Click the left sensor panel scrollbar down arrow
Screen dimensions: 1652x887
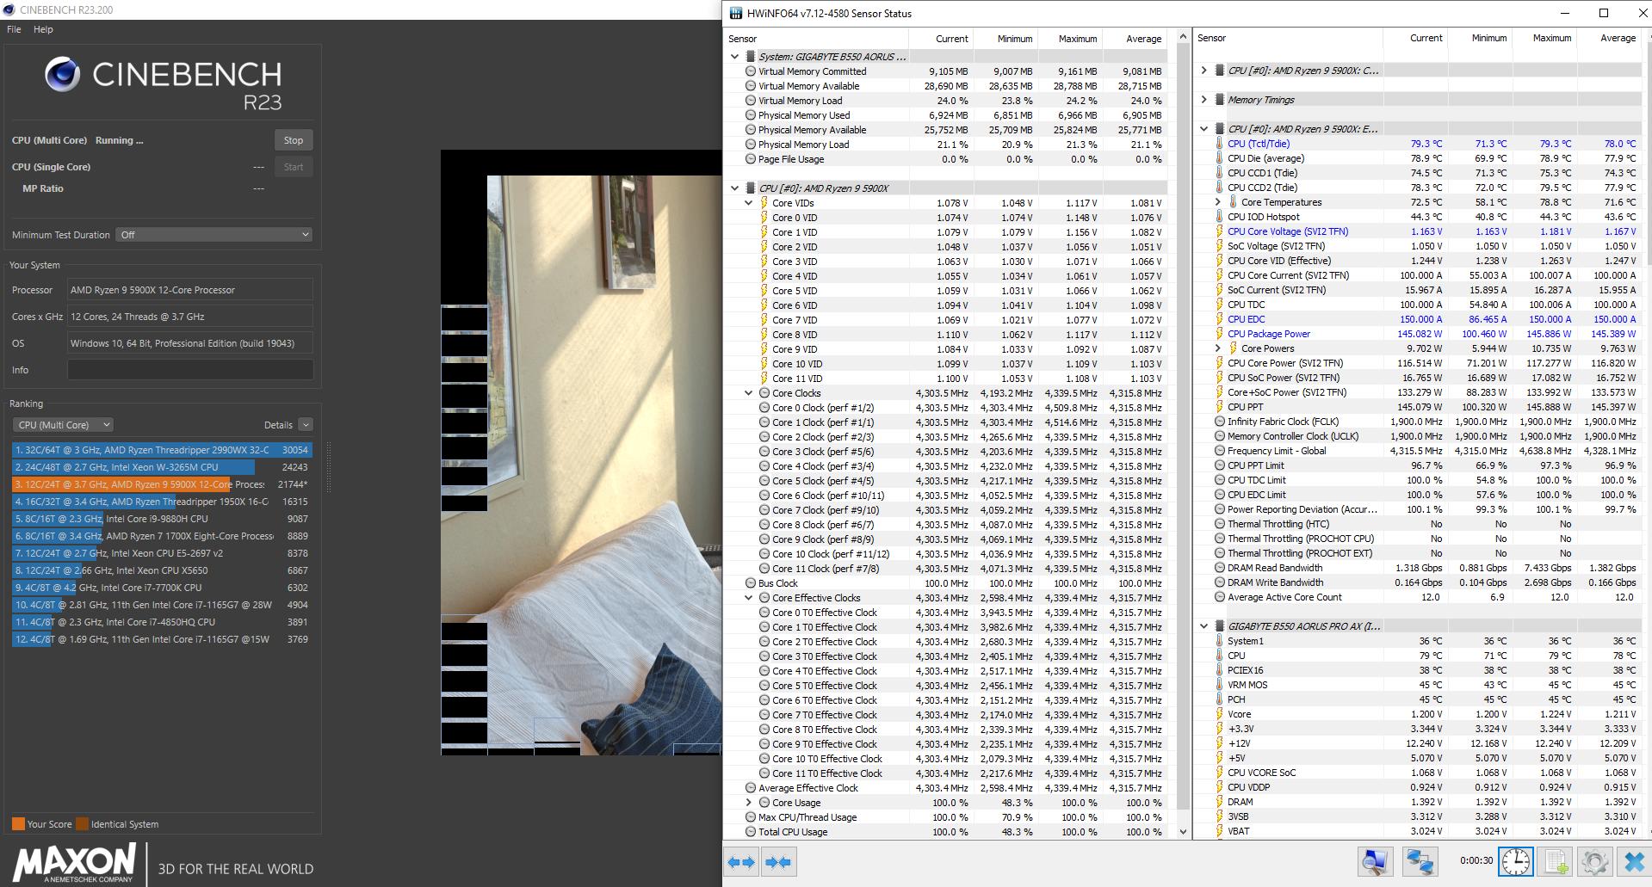(x=1183, y=832)
